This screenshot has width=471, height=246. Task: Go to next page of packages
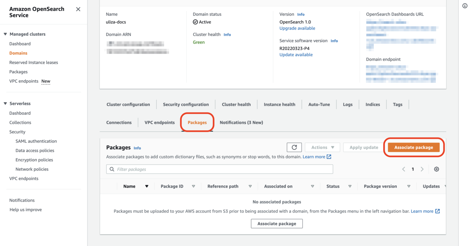pos(422,169)
